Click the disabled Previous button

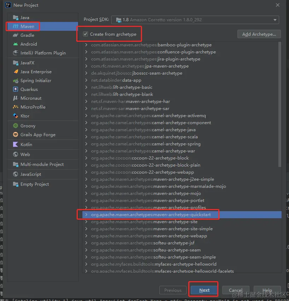coord(173,290)
